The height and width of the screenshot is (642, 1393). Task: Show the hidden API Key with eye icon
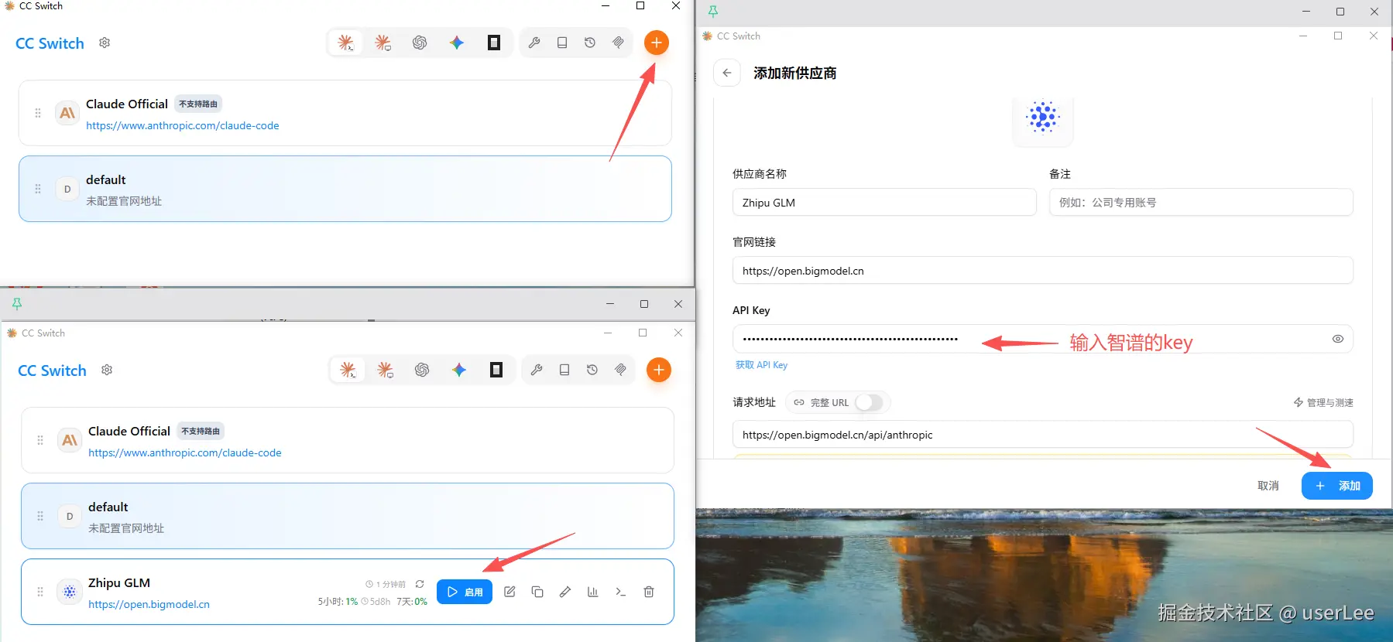pyautogui.click(x=1337, y=339)
